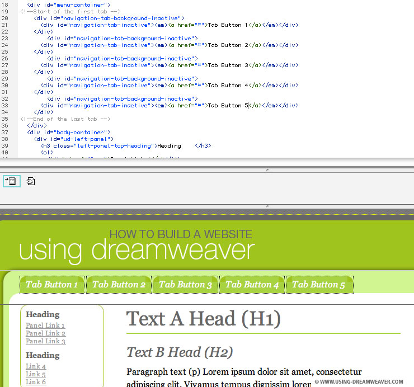Click the panel collapse handle below code view
Image resolution: width=414 pixels, height=387 pixels.
267,170
